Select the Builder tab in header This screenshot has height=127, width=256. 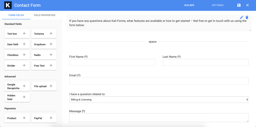tap(189, 5)
